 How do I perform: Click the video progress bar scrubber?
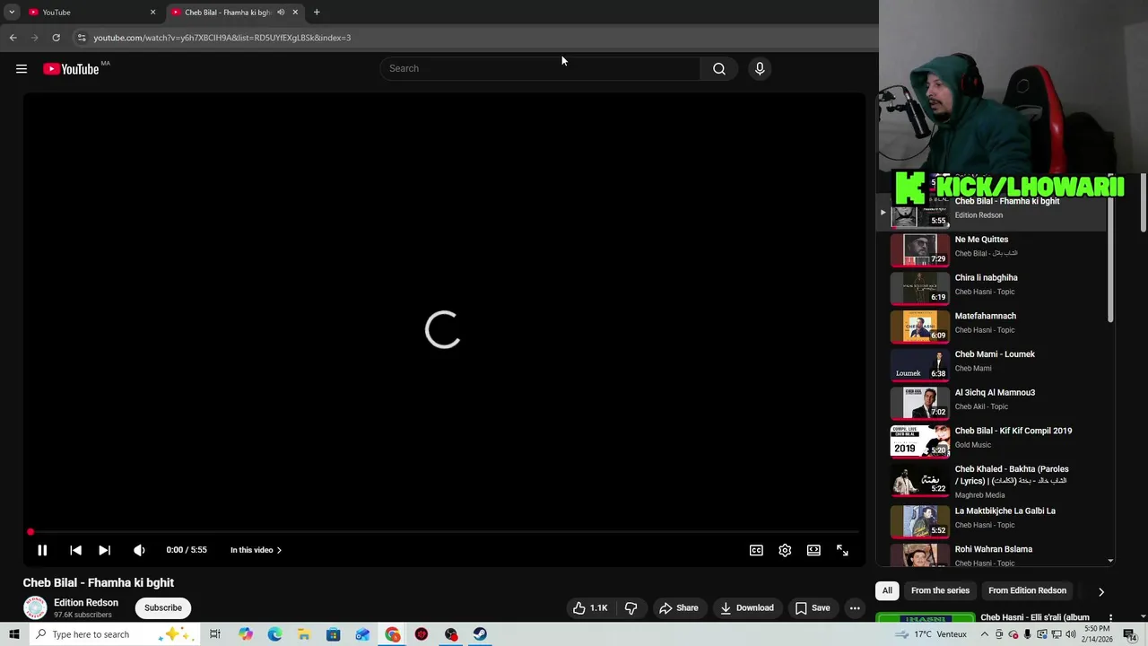point(30,532)
